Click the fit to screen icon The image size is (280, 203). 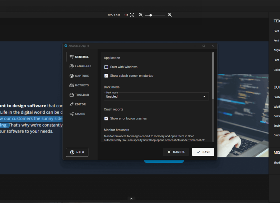132,15
